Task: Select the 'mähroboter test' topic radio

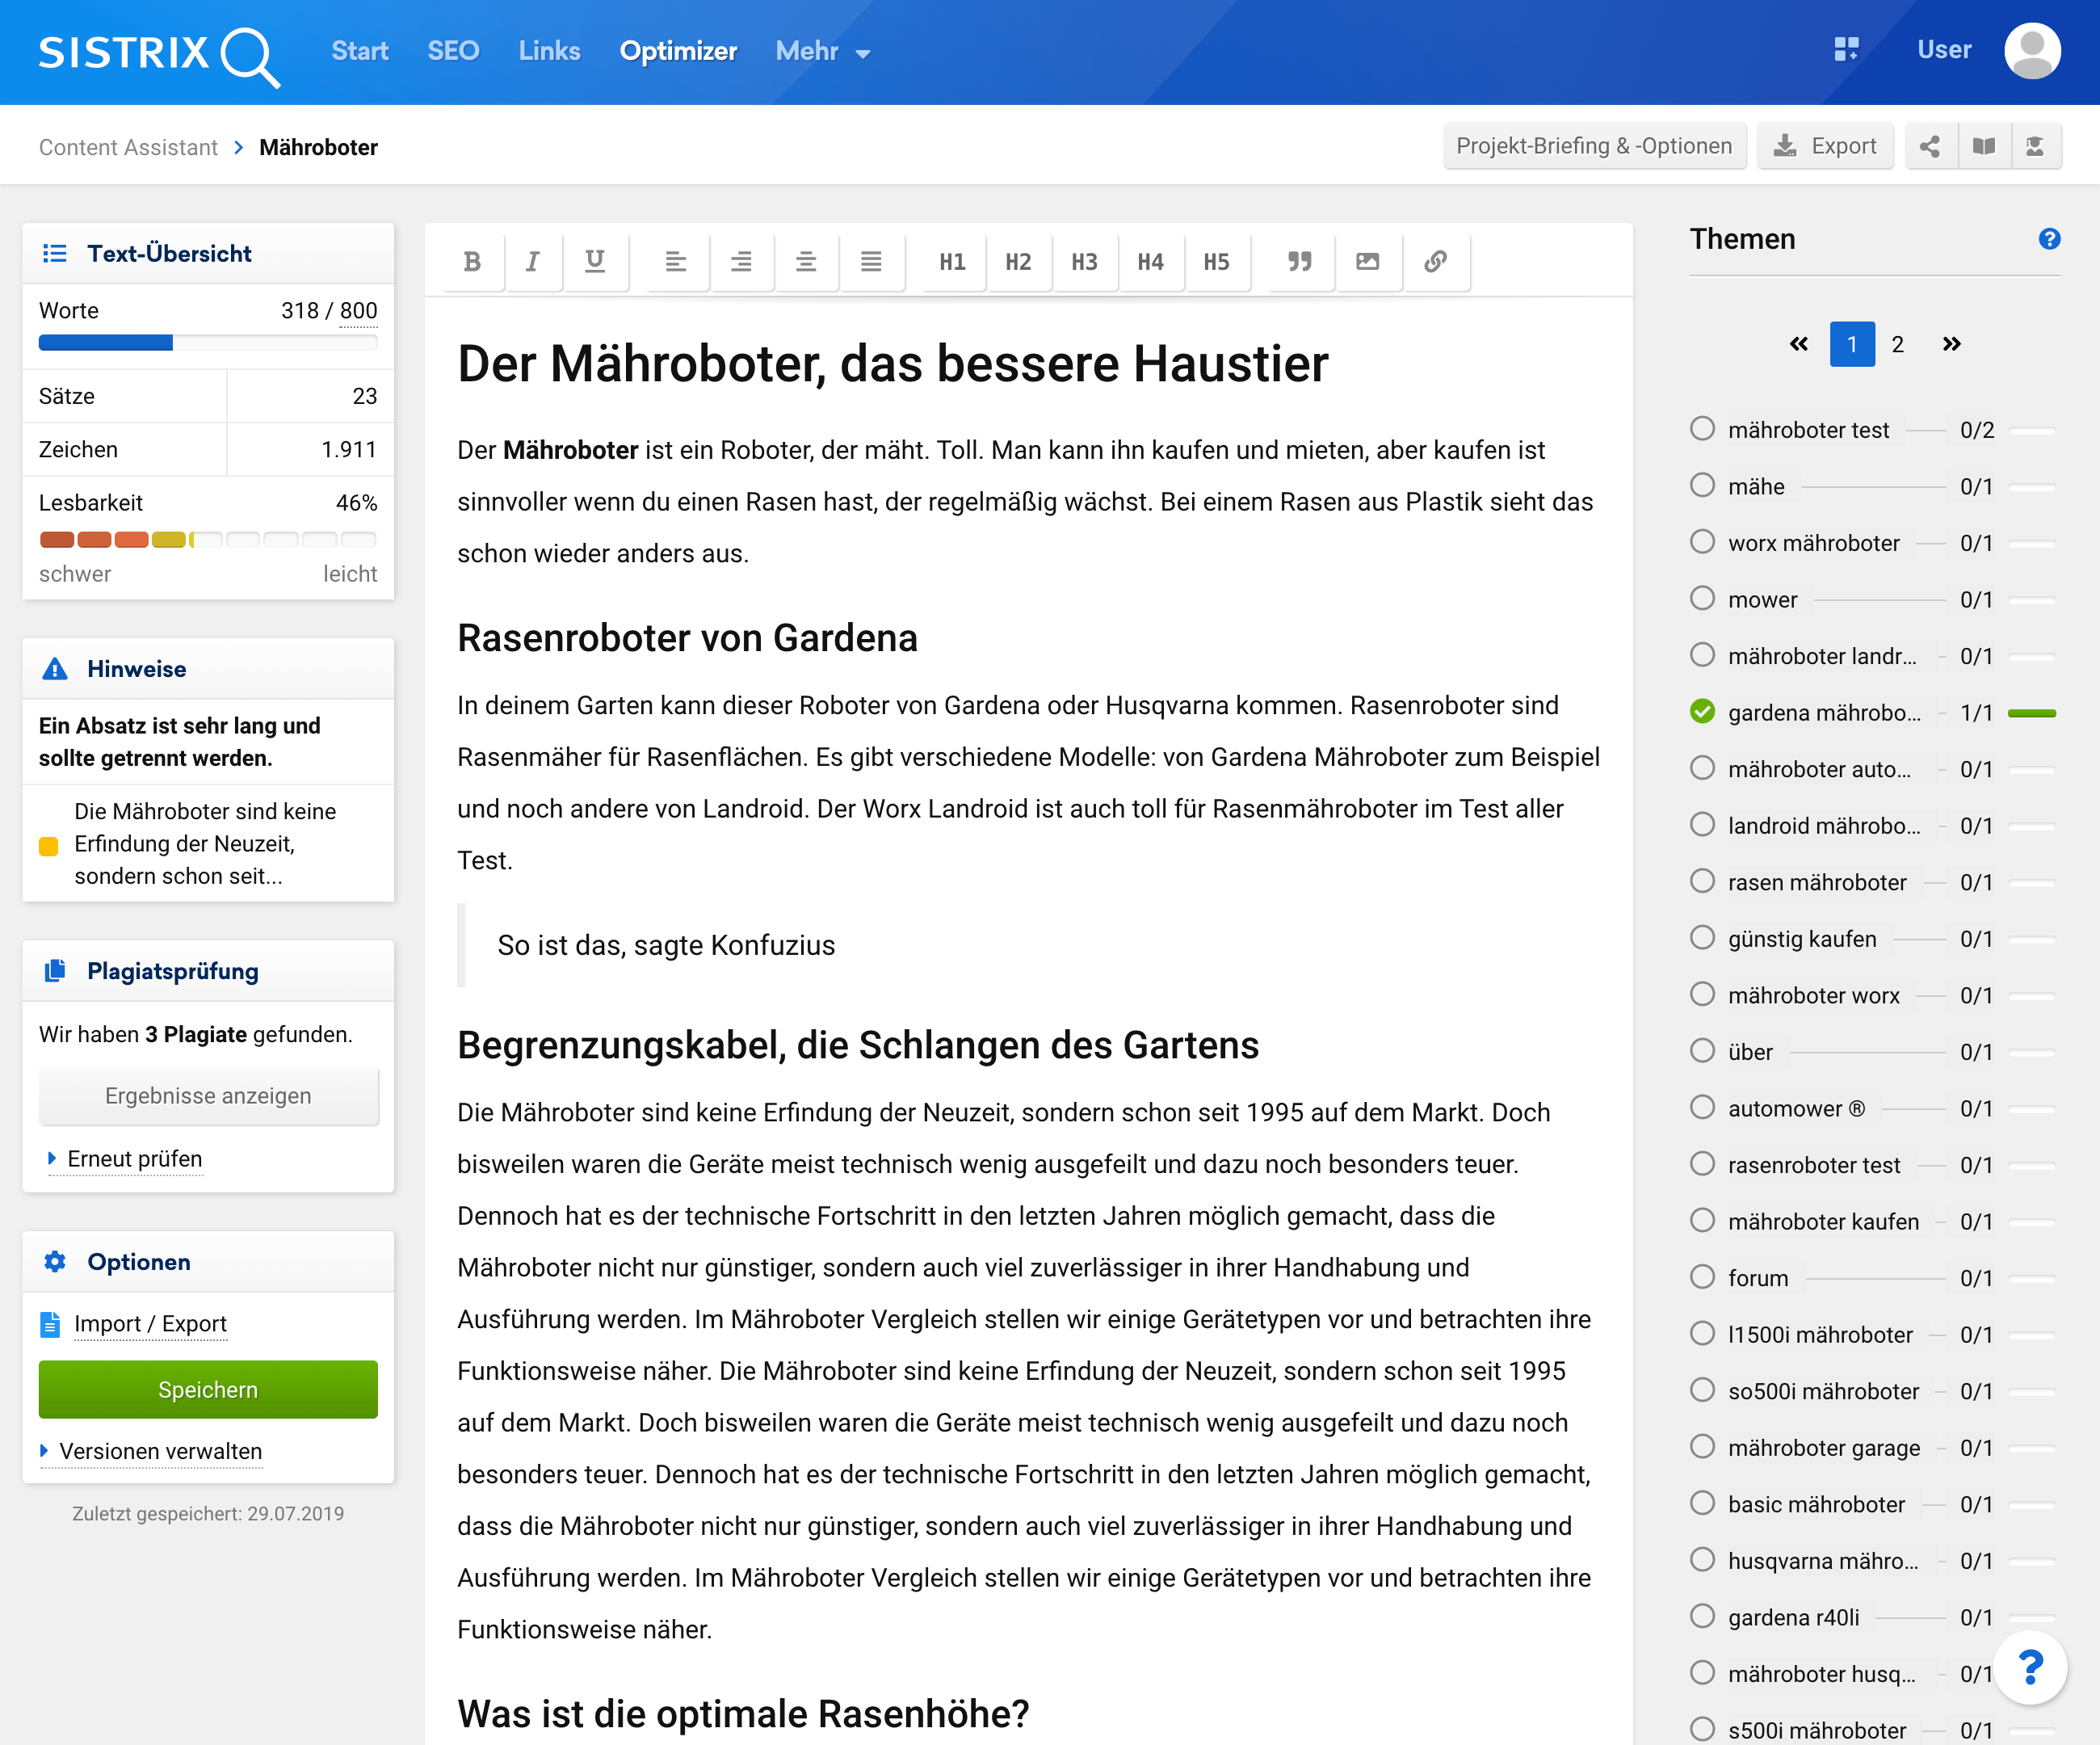Action: click(1702, 429)
